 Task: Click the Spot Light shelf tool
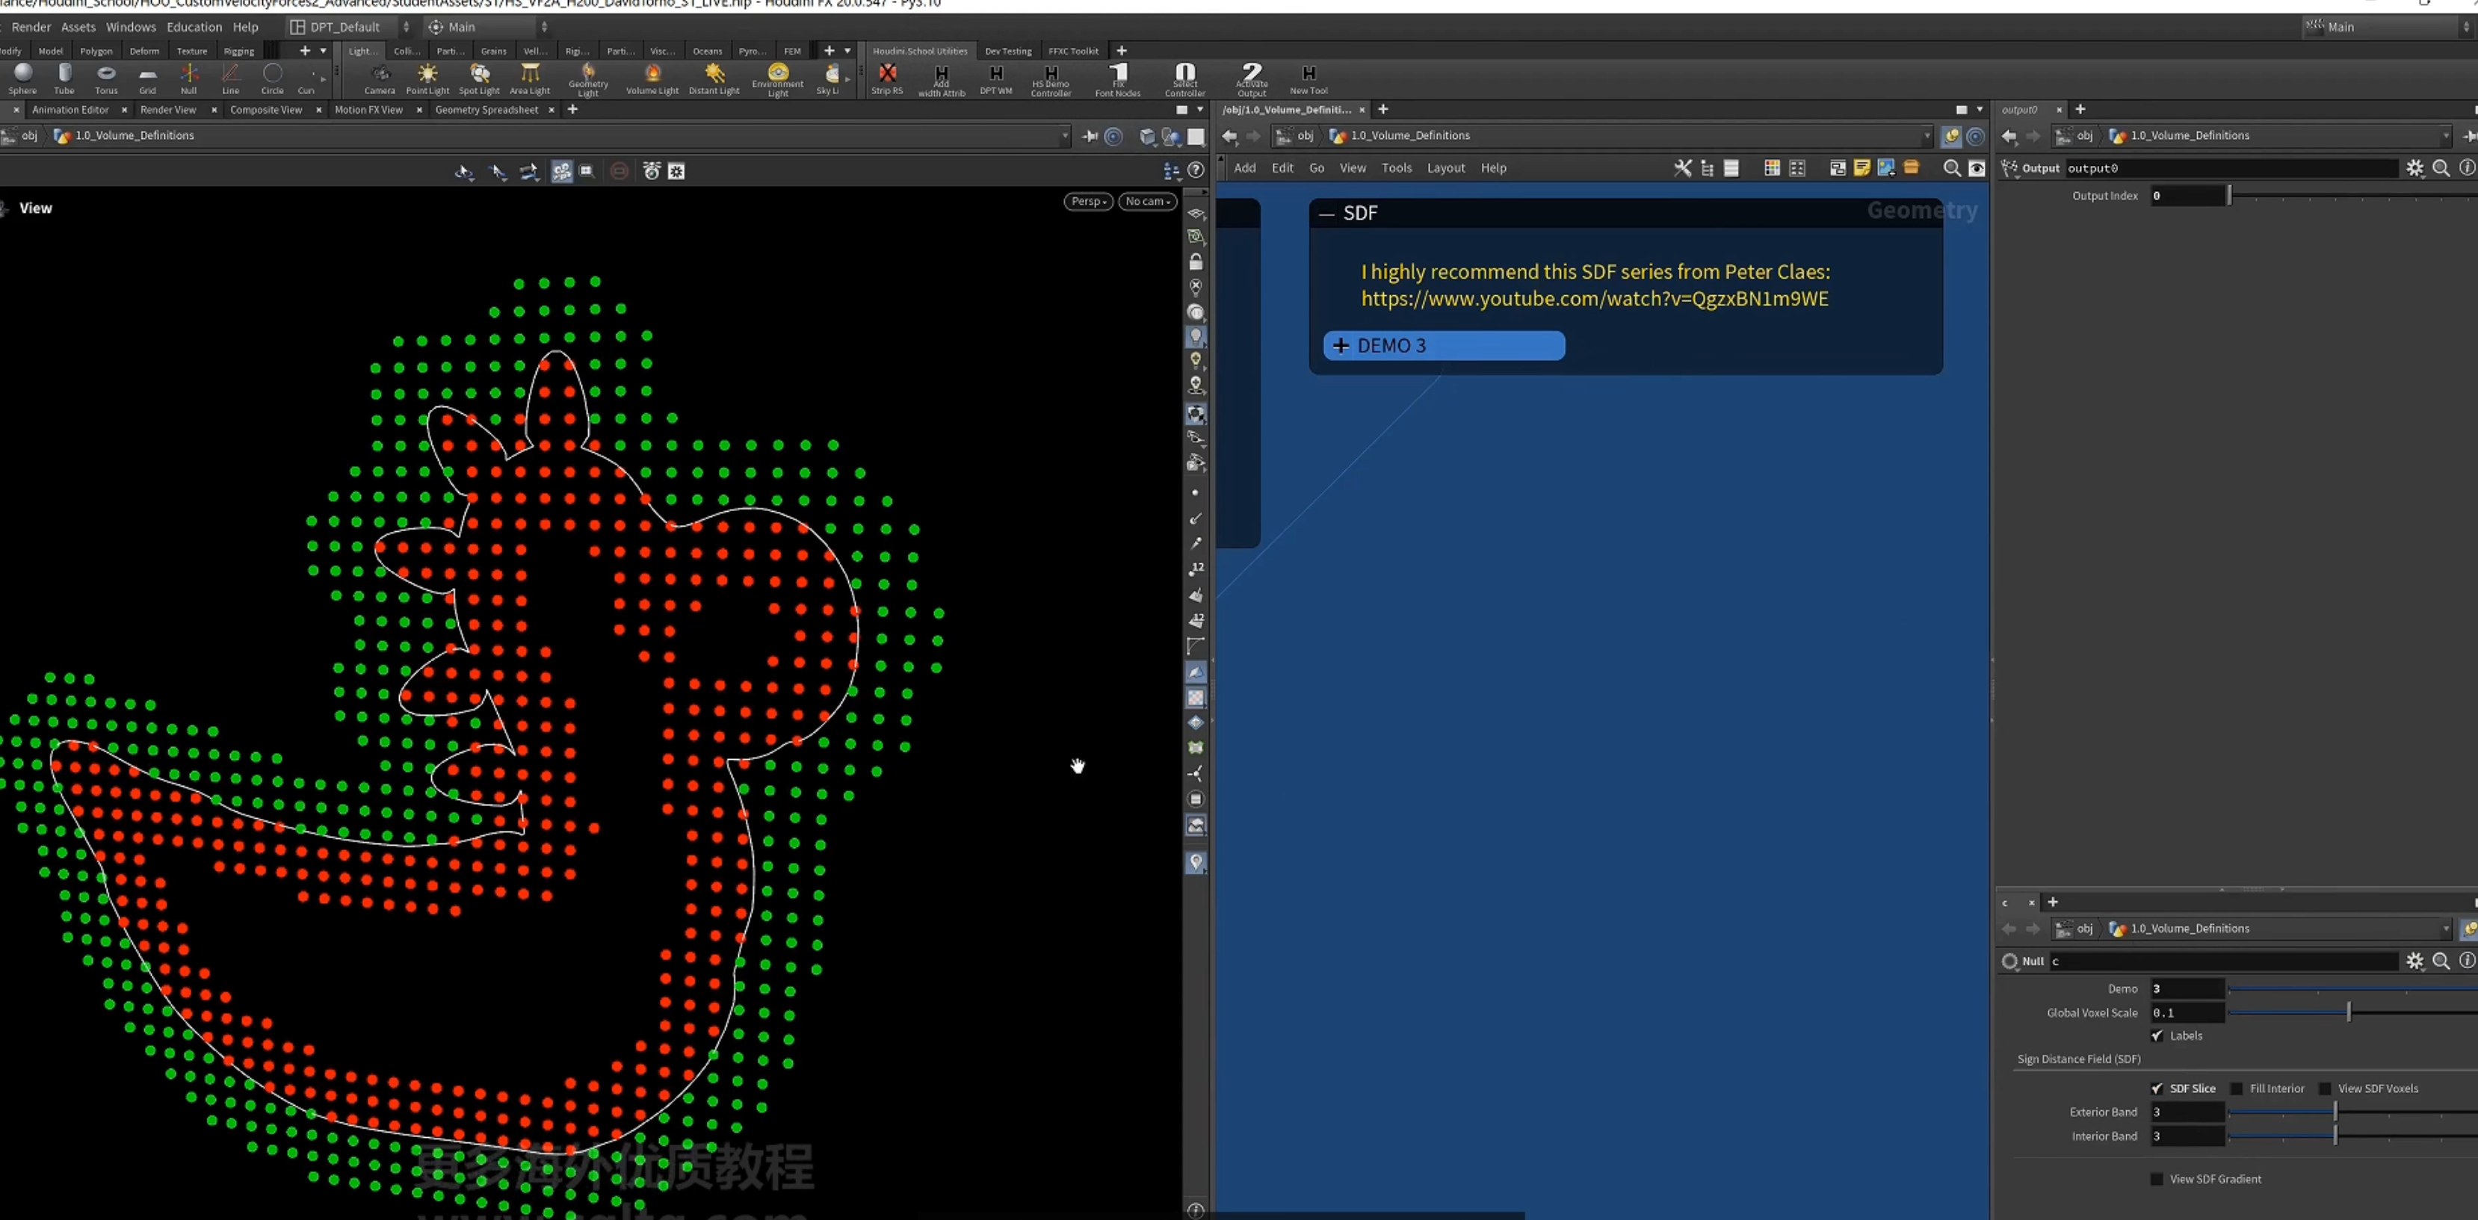tap(479, 79)
